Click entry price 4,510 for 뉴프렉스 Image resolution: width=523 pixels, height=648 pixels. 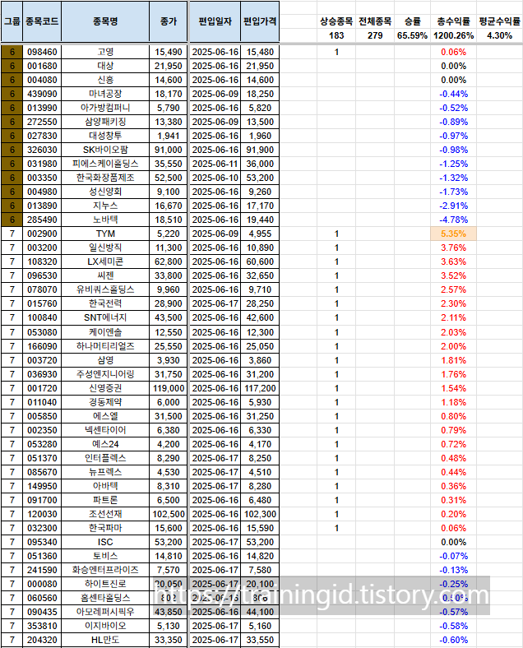(x=260, y=472)
